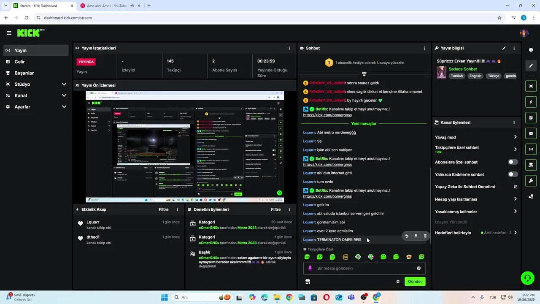The height and width of the screenshot is (304, 540).
Task: Open the Windows Start menu
Action: click(164, 297)
